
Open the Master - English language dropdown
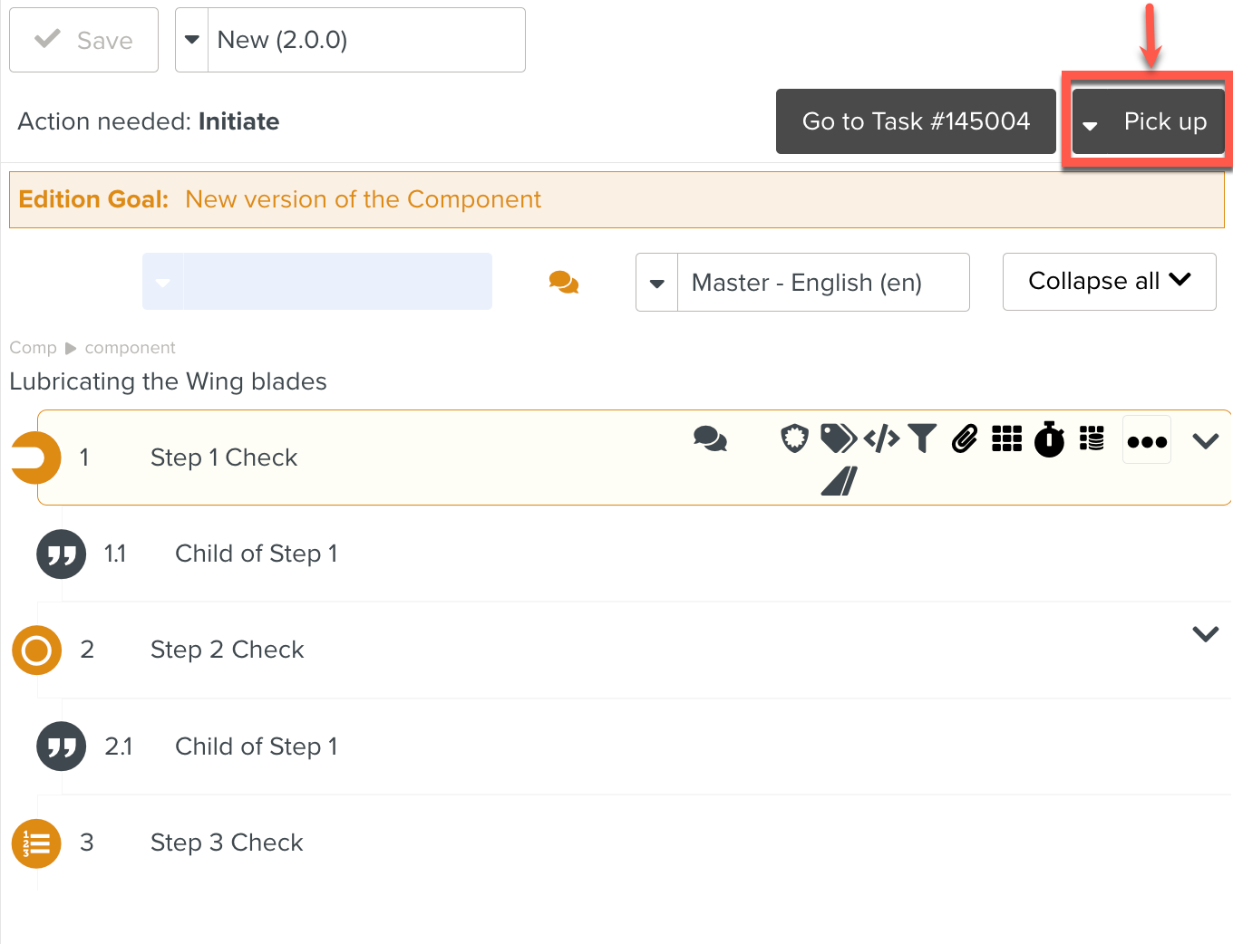[x=657, y=283]
